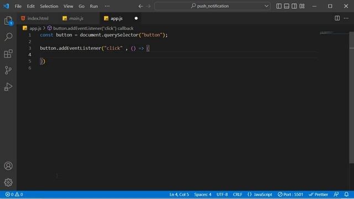The width and height of the screenshot is (354, 199).
Task: Click the vertical editor scrollbar
Action: coord(352,97)
